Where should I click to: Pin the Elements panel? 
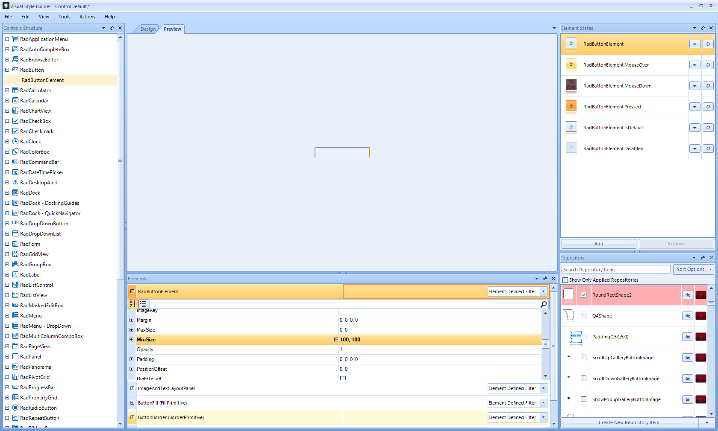[x=545, y=279]
